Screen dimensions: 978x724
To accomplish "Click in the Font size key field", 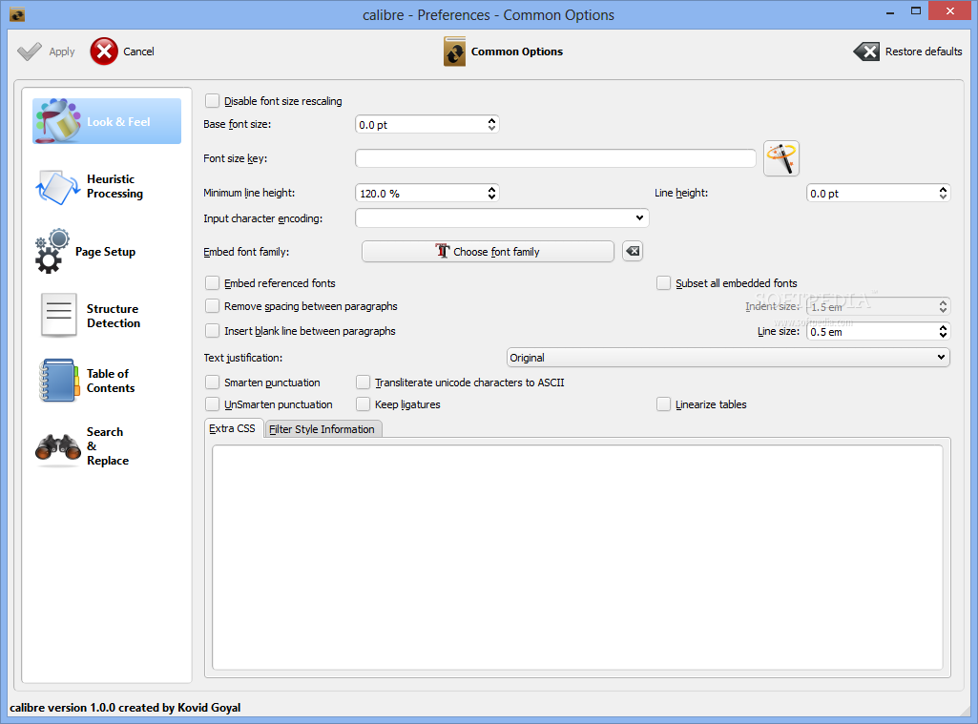I will (x=555, y=158).
